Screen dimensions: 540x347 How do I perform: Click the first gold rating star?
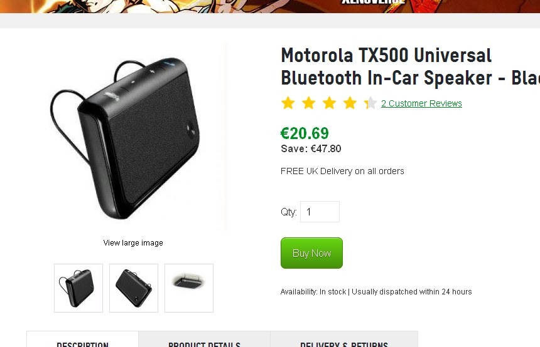[288, 103]
